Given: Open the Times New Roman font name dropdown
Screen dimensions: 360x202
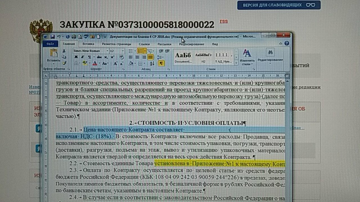Looking at the screenshot, I should pos(107,51).
